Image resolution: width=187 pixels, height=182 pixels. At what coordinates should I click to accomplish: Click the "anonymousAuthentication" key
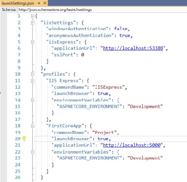coord(80,35)
